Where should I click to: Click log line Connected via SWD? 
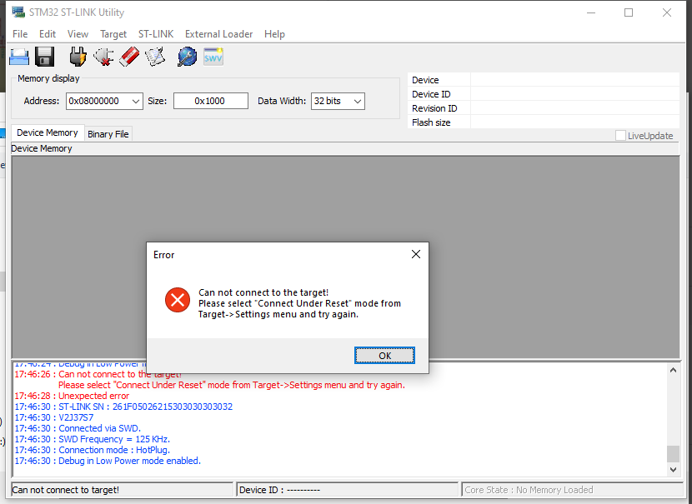(x=78, y=428)
